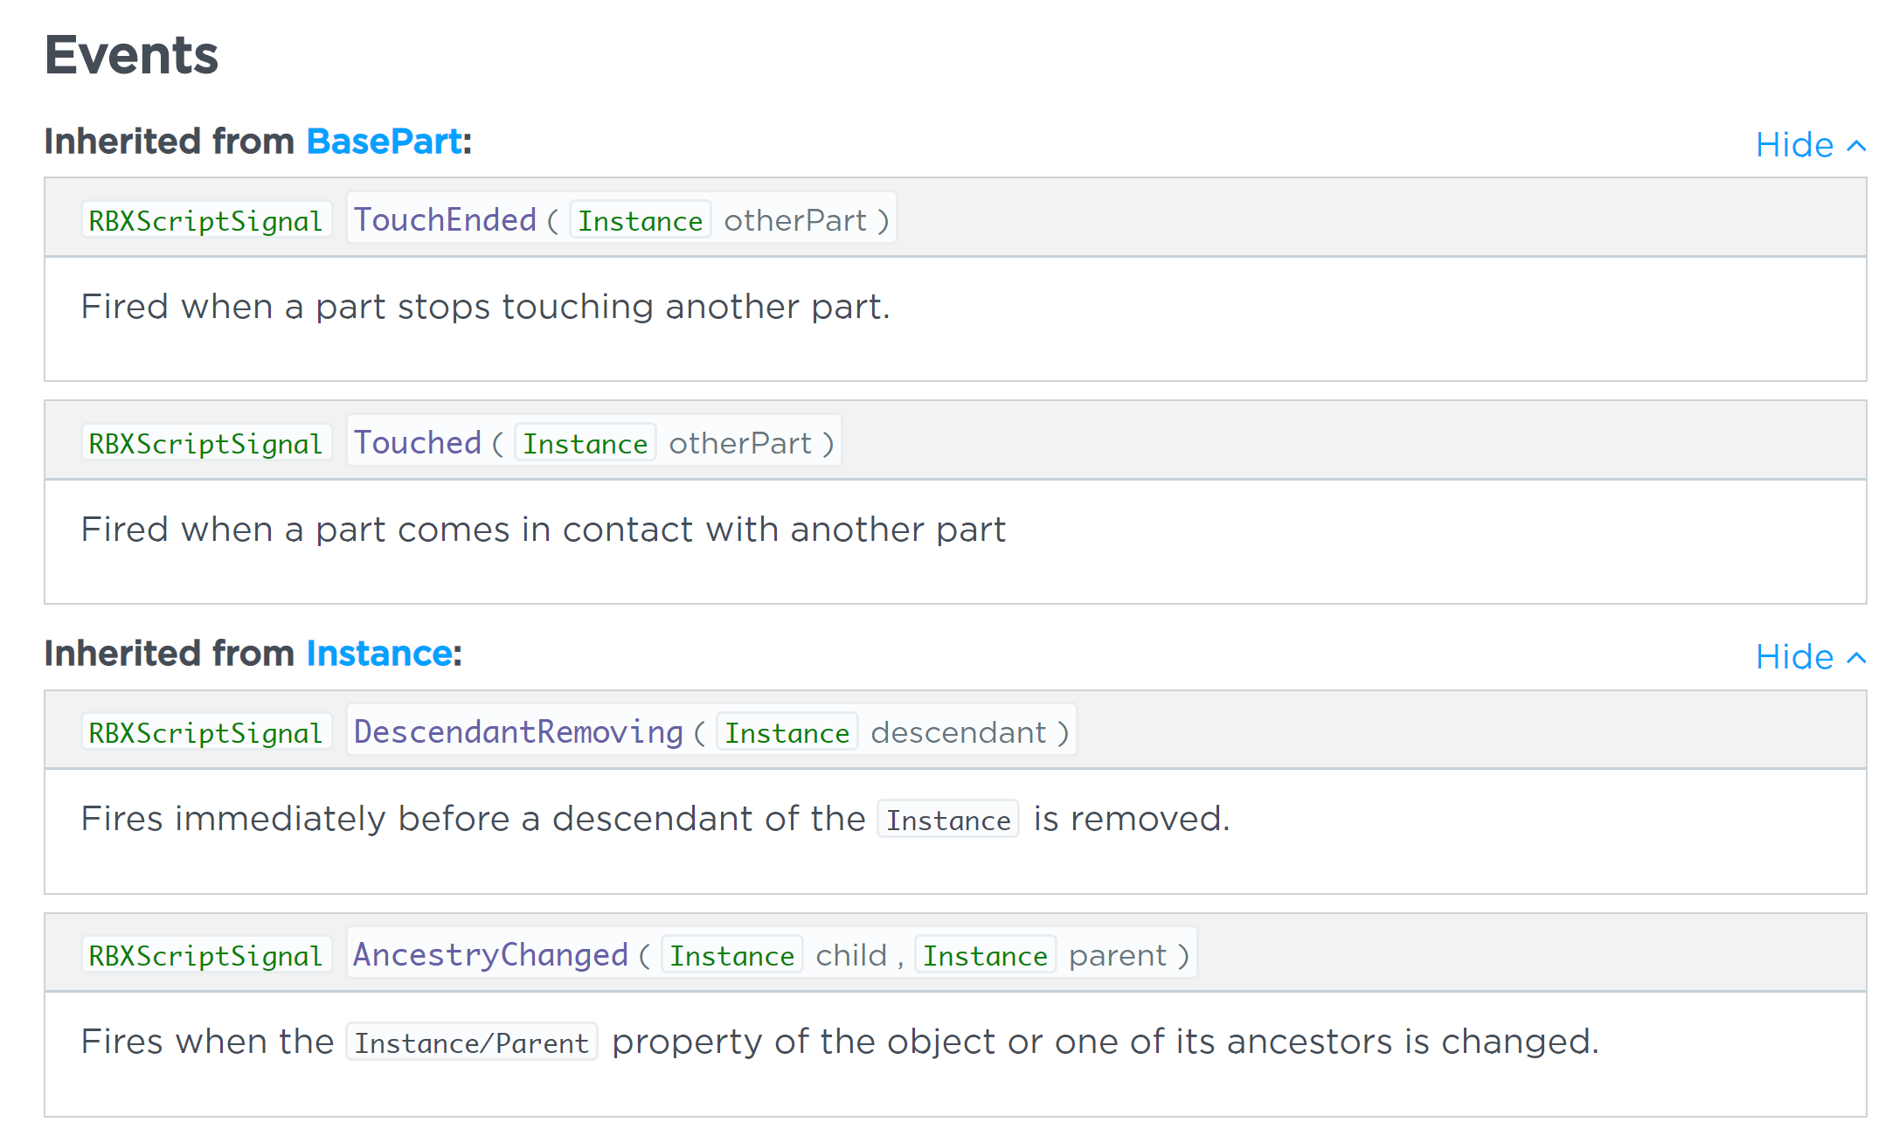Screen dimensions: 1899x1122
Task: Click RBXScriptSignal type beside Touched
Action: pyautogui.click(x=206, y=443)
